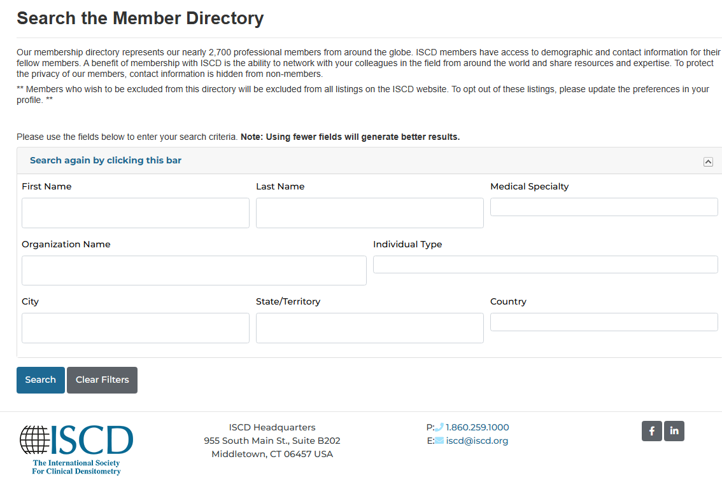722x480 pixels.
Task: Click the blue Search button
Action: (41, 380)
